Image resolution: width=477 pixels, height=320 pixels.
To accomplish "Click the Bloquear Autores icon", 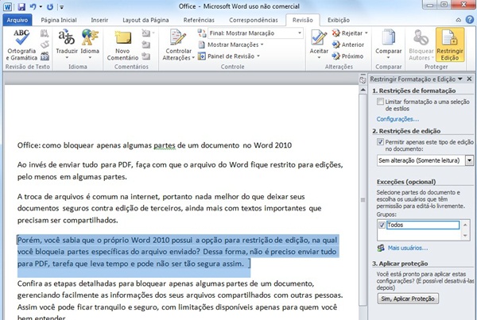I will (x=421, y=37).
